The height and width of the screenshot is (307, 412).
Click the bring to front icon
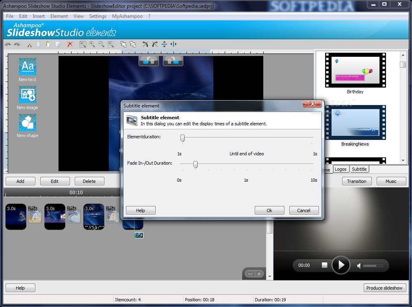point(123,44)
